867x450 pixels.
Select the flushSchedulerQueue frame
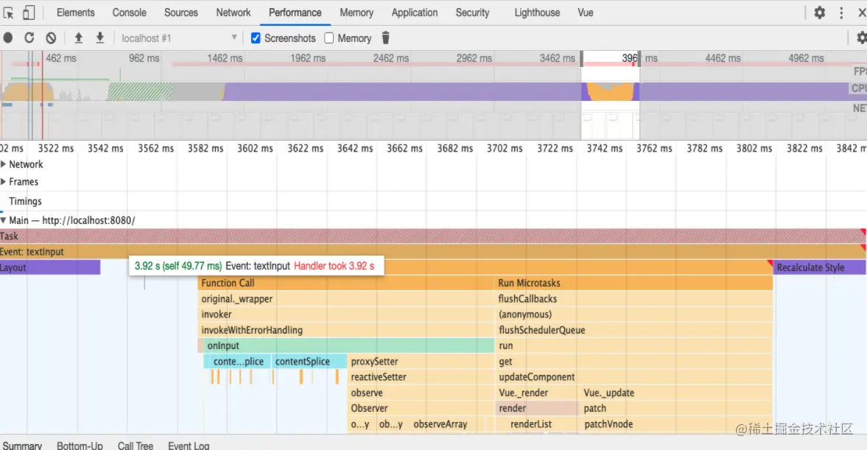(633, 330)
